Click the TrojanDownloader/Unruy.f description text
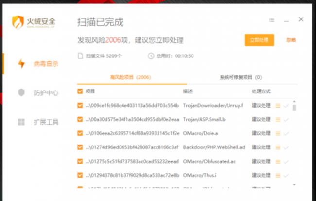 (213, 105)
